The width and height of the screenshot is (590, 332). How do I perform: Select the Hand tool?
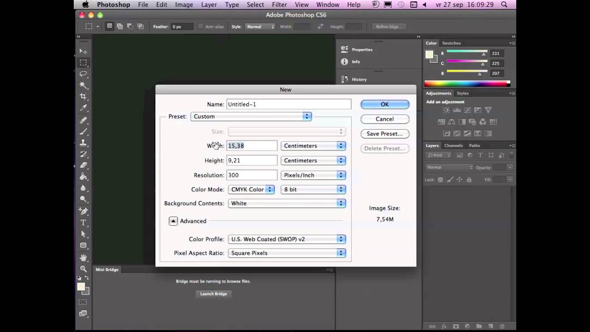click(x=83, y=257)
